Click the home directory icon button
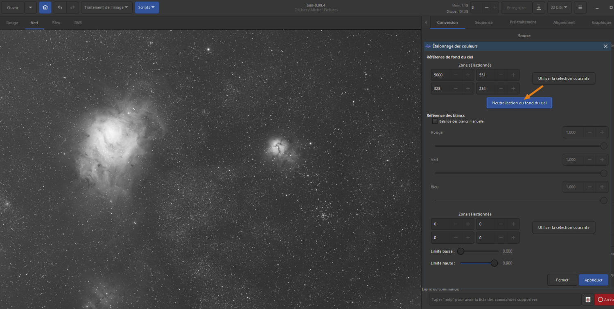Viewport: 614px width, 309px height. tap(45, 7)
